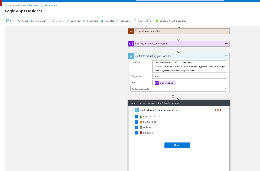
Task: Click the Parameters label in toolbar
Action: coord(92,21)
